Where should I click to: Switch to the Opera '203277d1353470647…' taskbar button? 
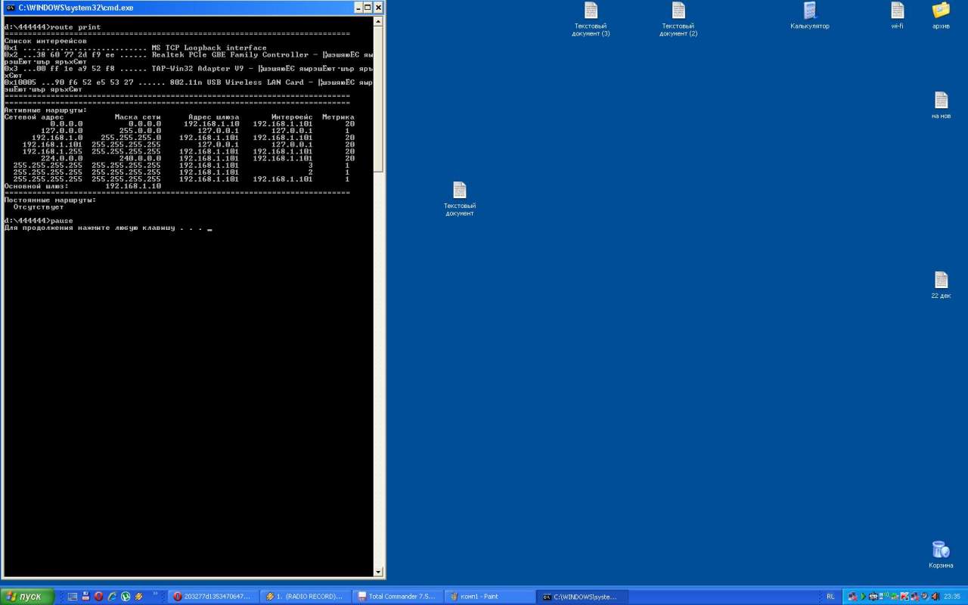click(x=213, y=597)
